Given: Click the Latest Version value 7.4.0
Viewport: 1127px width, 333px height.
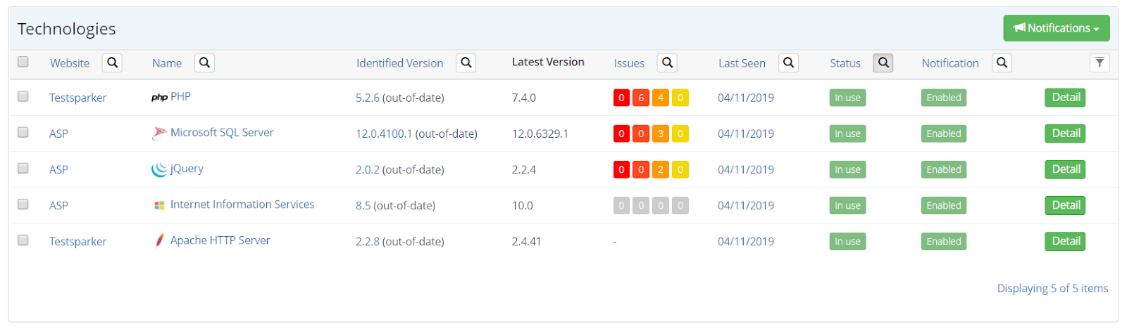Looking at the screenshot, I should coord(524,98).
